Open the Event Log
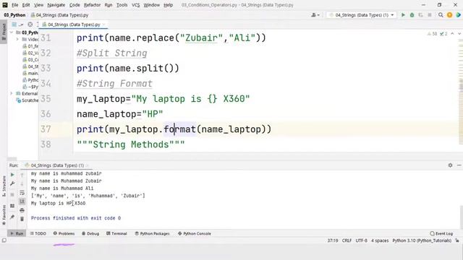The image size is (463, 260). 441,233
